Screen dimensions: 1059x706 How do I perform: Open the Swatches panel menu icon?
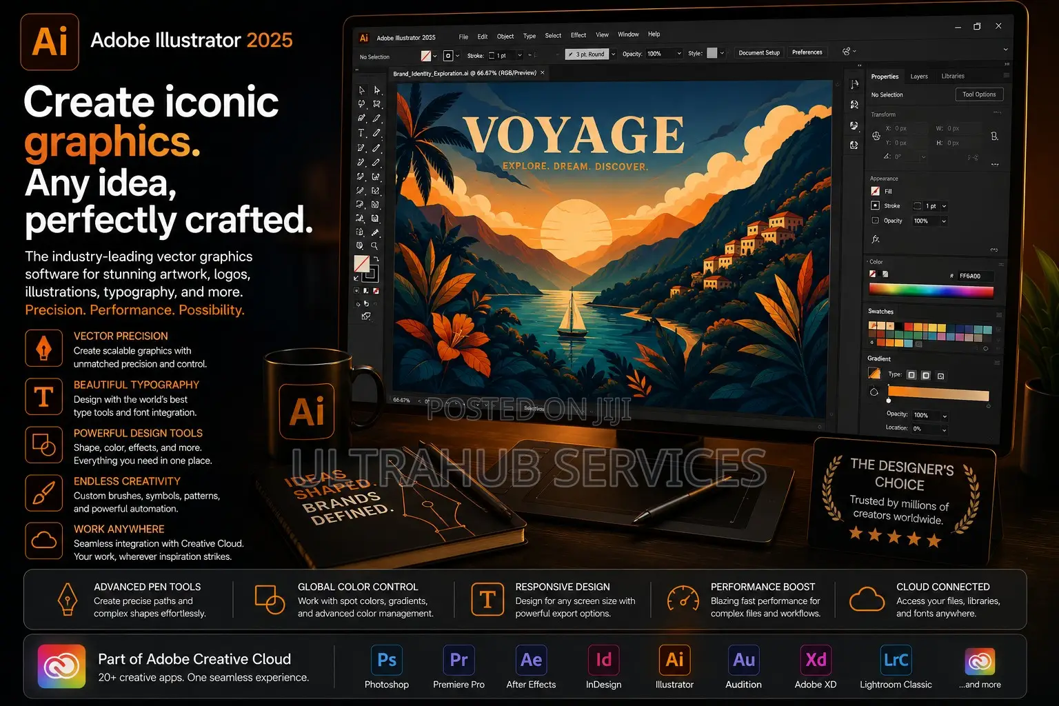tap(999, 314)
